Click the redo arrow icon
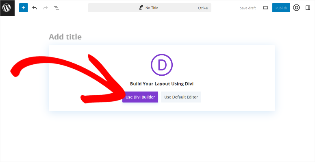The width and height of the screenshot is (315, 162). click(x=46, y=8)
